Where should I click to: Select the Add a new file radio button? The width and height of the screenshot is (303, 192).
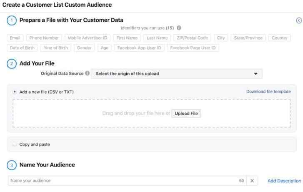(x=15, y=91)
